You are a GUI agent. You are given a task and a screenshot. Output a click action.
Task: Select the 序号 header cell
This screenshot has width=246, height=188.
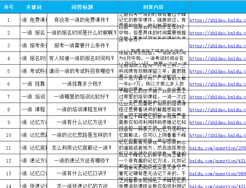(x=10, y=7)
